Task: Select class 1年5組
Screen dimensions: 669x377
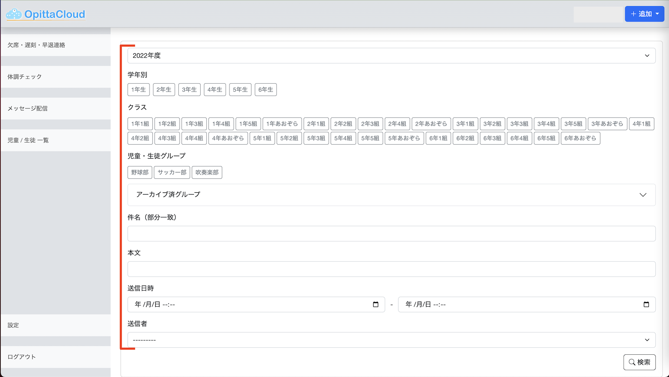Action: coord(248,124)
